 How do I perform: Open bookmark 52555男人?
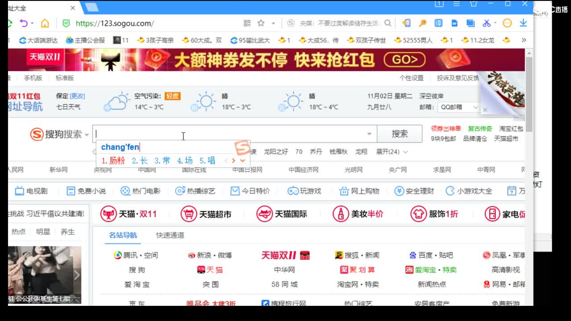pos(413,40)
